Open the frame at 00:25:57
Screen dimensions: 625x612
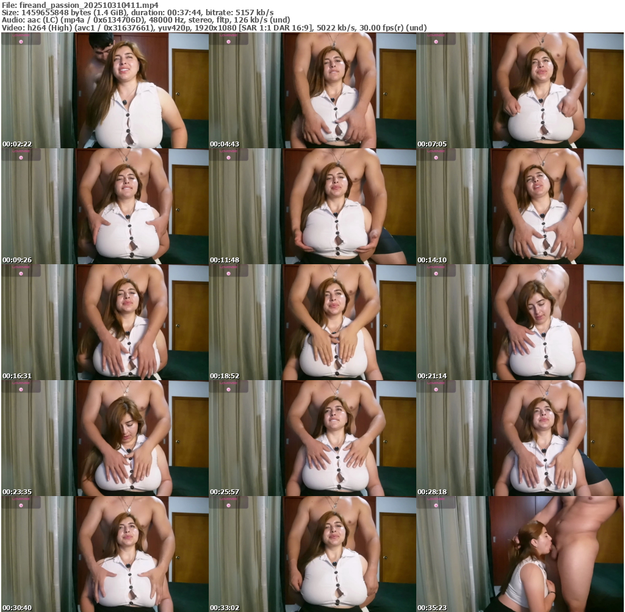(x=312, y=438)
